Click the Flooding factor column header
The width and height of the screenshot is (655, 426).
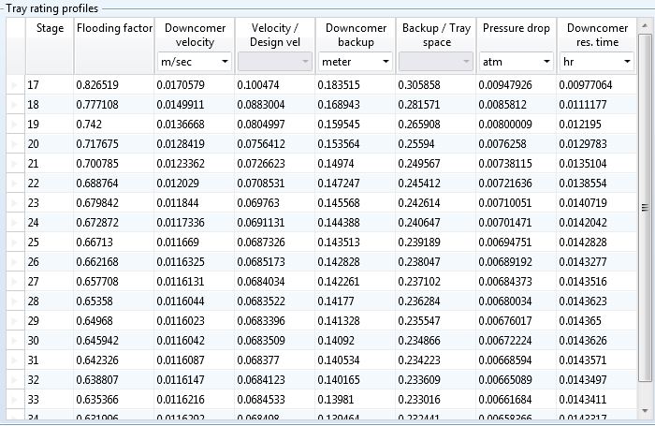coord(114,28)
